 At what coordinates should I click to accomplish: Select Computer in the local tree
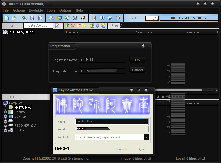pos(15,103)
